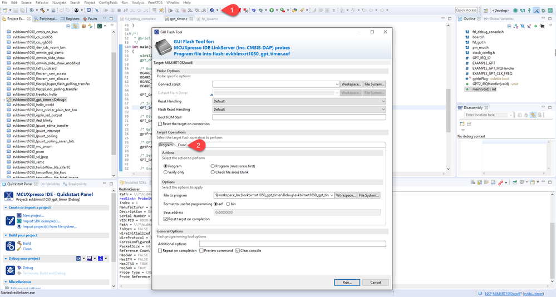Viewport: 556px width, 297px height.
Task: Switch to the Global Variables tab
Action: [x=499, y=19]
